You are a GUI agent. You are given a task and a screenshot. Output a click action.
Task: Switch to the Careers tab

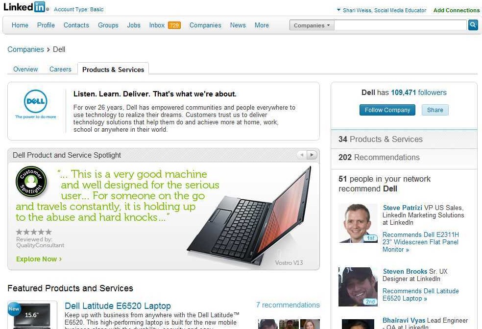click(60, 69)
